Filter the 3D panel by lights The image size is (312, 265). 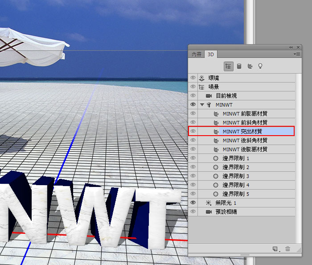pos(260,66)
